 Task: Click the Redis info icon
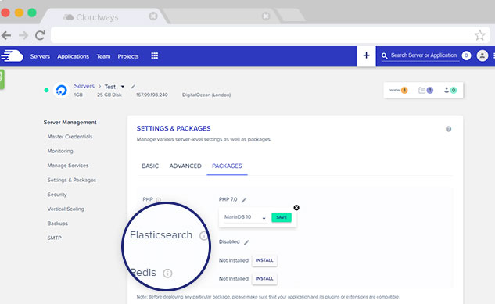point(167,273)
